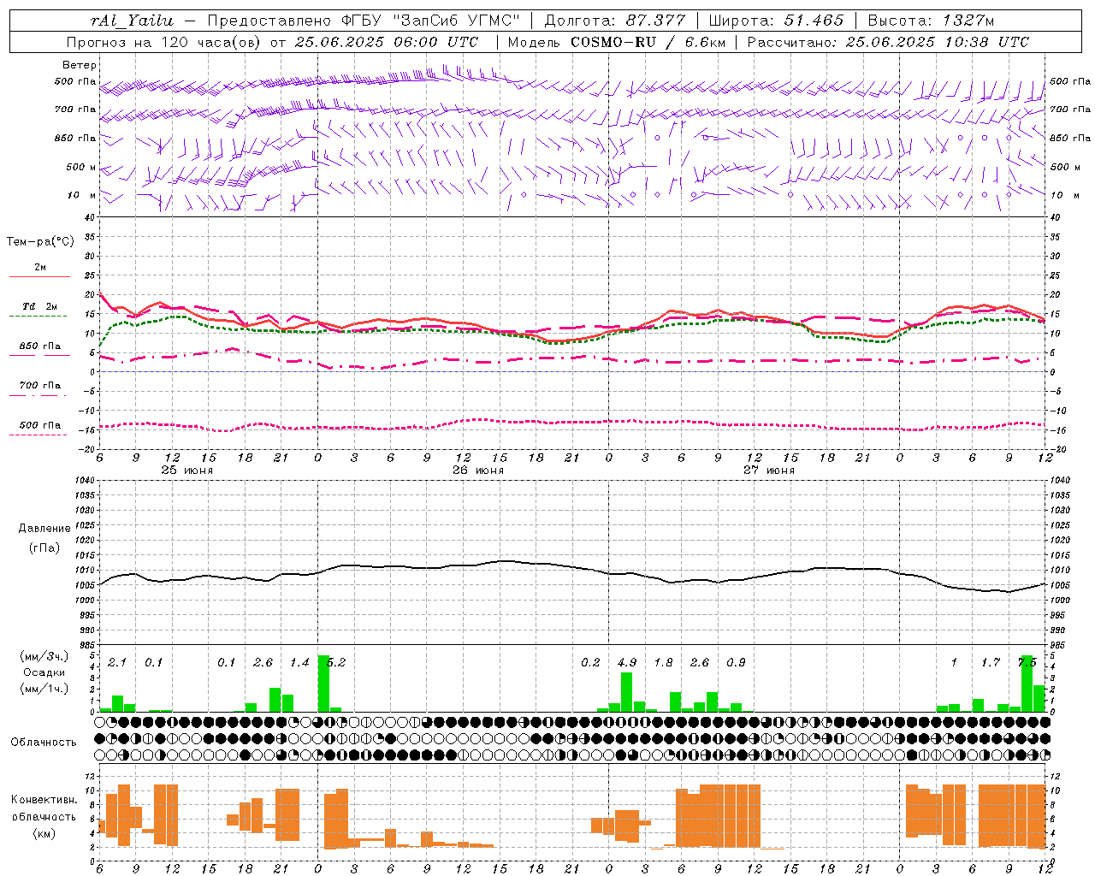The width and height of the screenshot is (1095, 876).
Task: Click the station name rAl_Yailu
Action: (x=132, y=21)
